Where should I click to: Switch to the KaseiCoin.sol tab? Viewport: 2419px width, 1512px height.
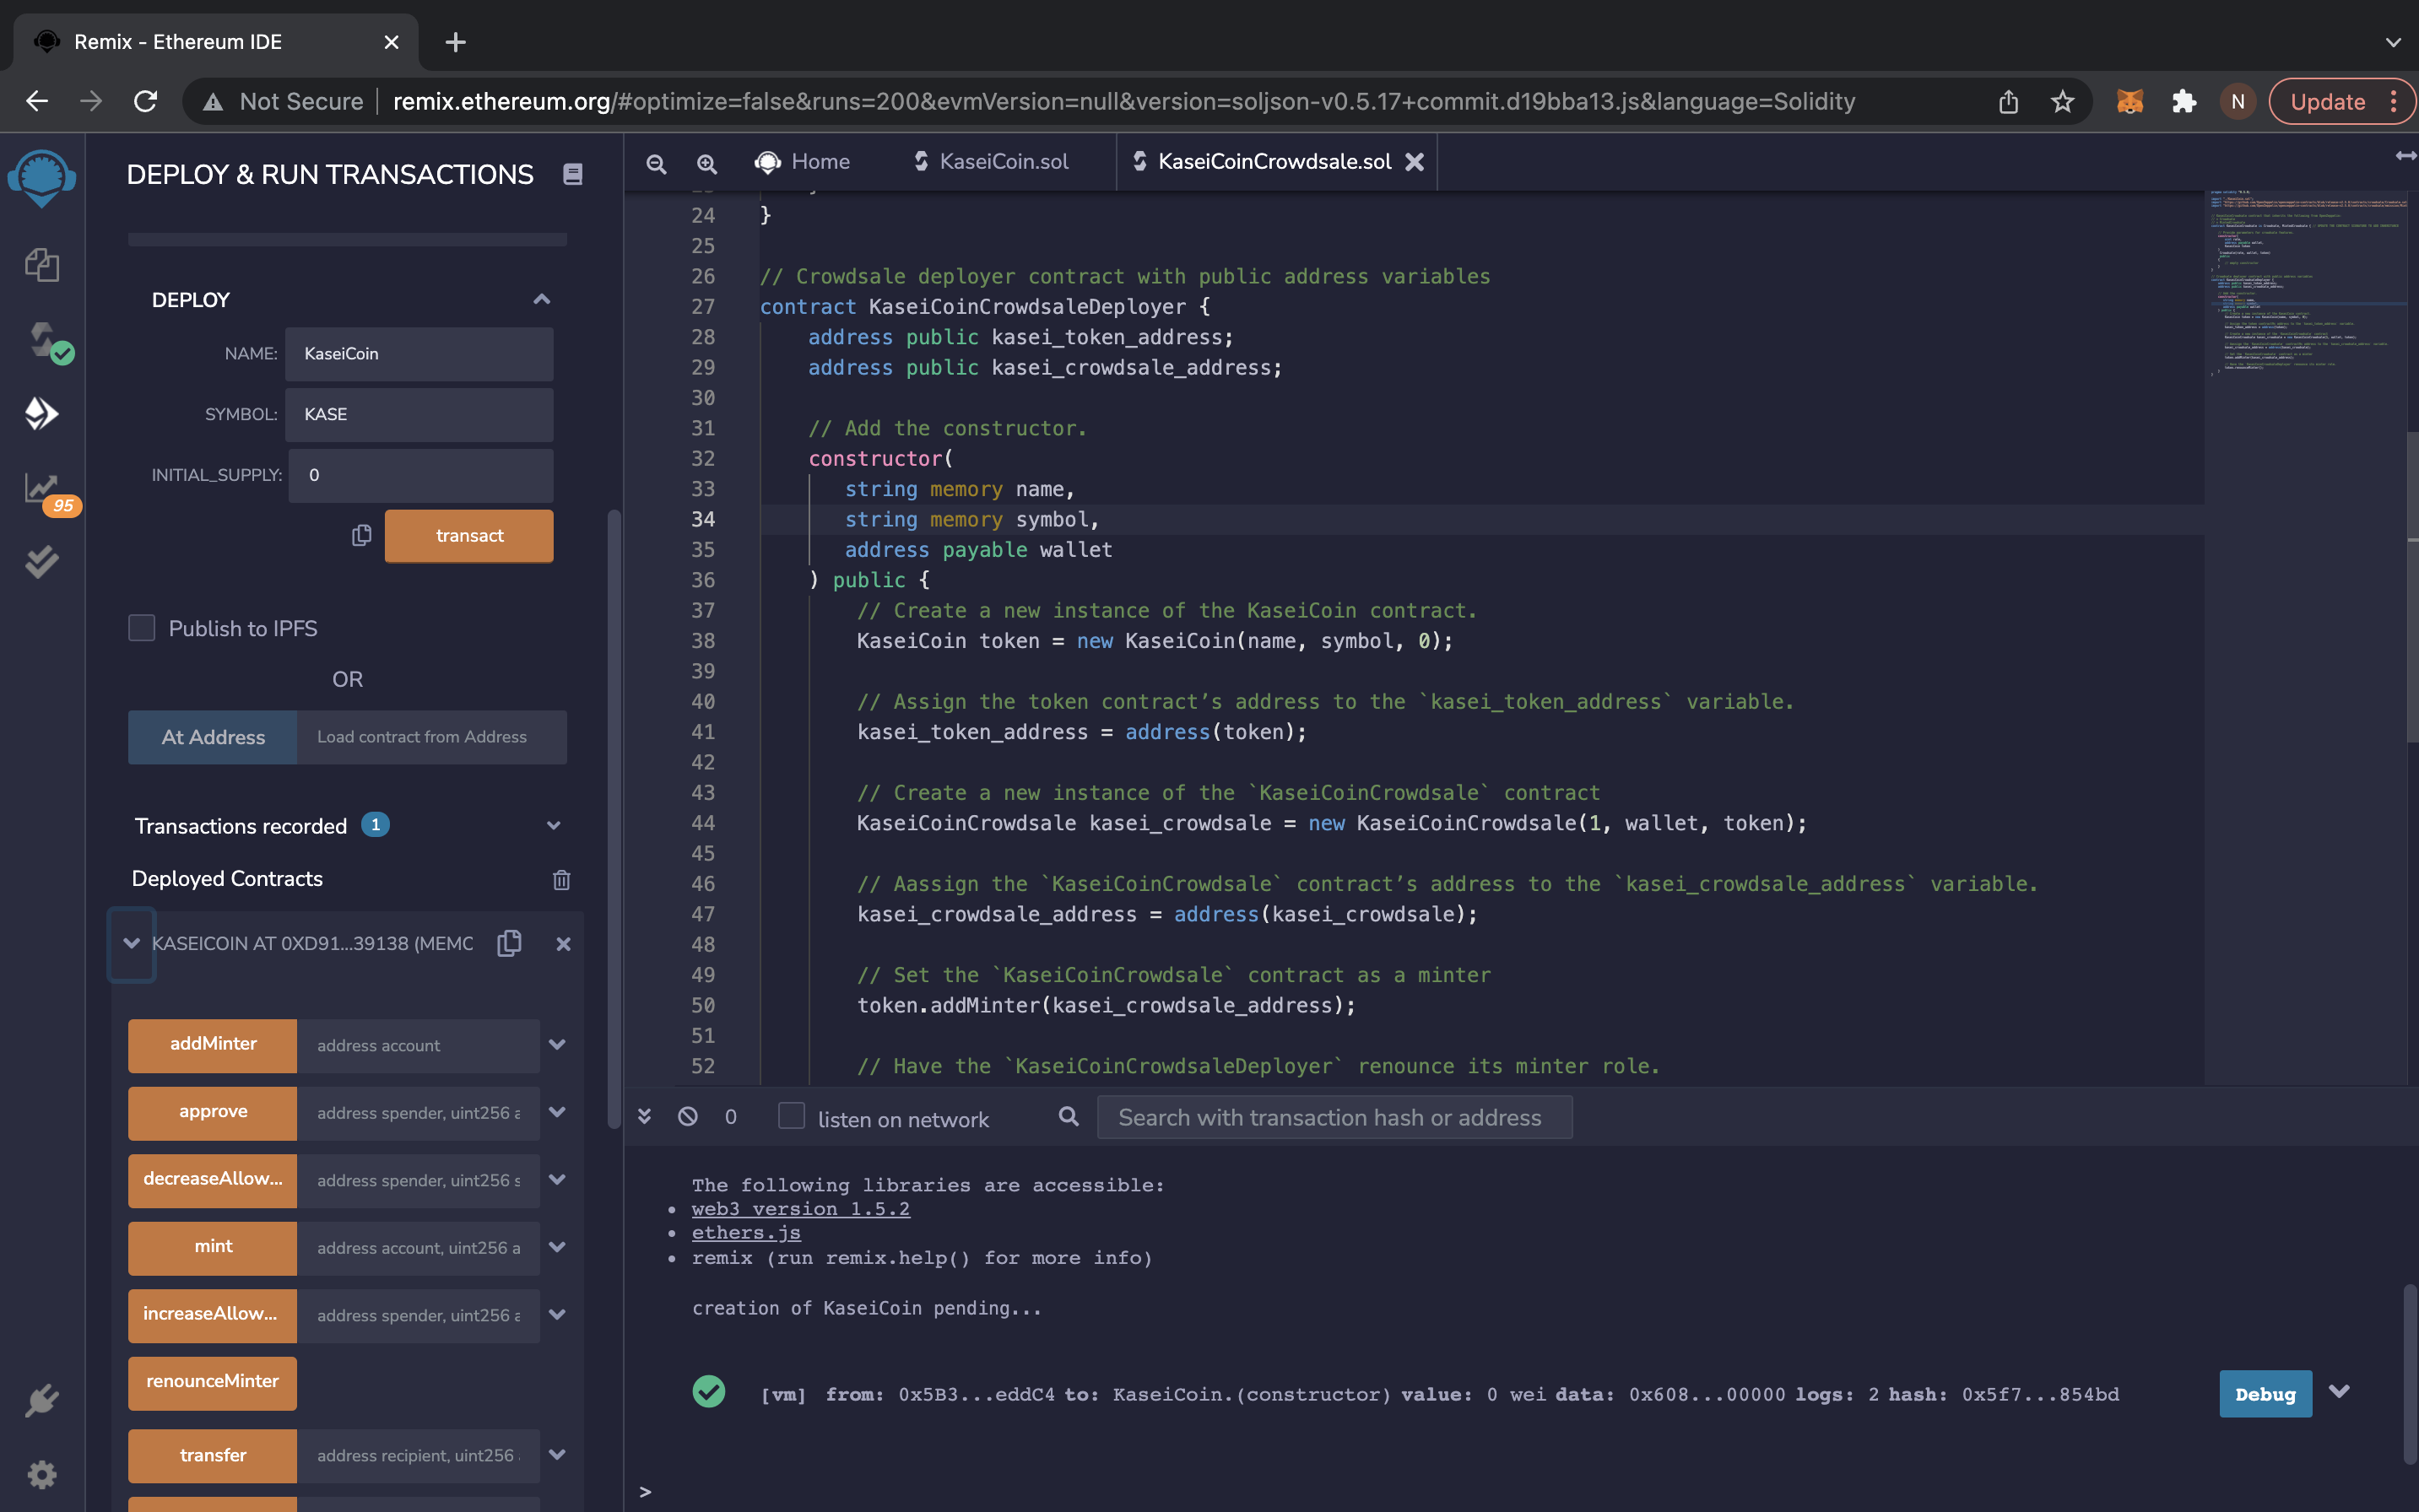tap(1004, 161)
